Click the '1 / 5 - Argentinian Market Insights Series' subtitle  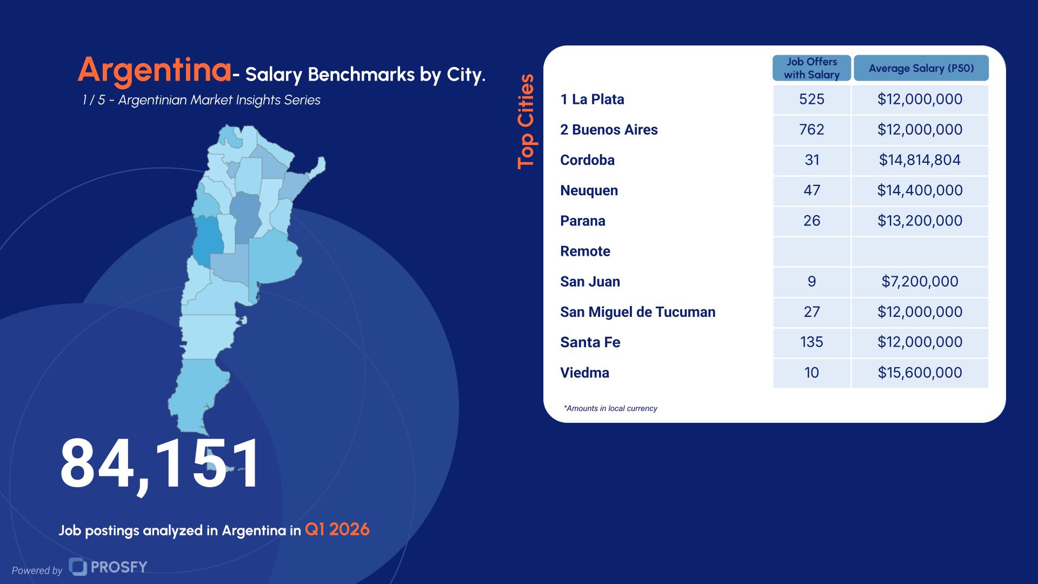coord(201,100)
